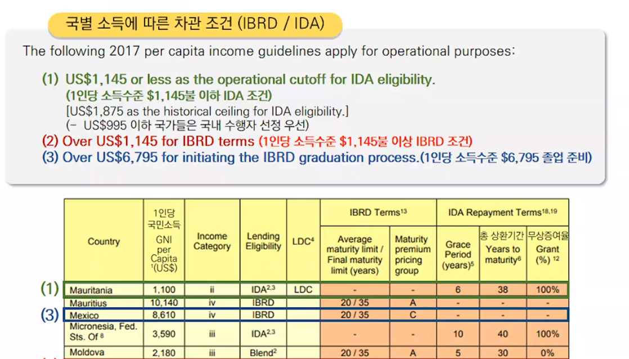This screenshot has width=629, height=359.
Task: Click the red line 'Over US$1,145 for IBRD terms'
Action: 158,141
